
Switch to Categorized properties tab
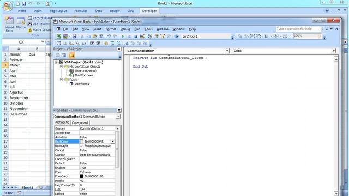tap(80, 122)
